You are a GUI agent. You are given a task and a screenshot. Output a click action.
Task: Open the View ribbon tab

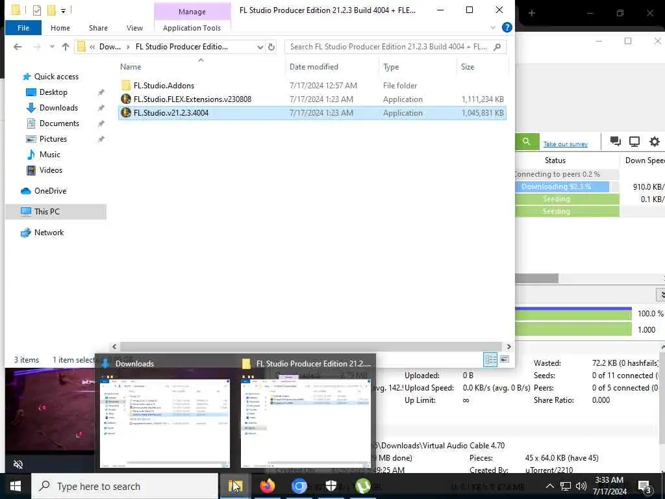point(134,28)
